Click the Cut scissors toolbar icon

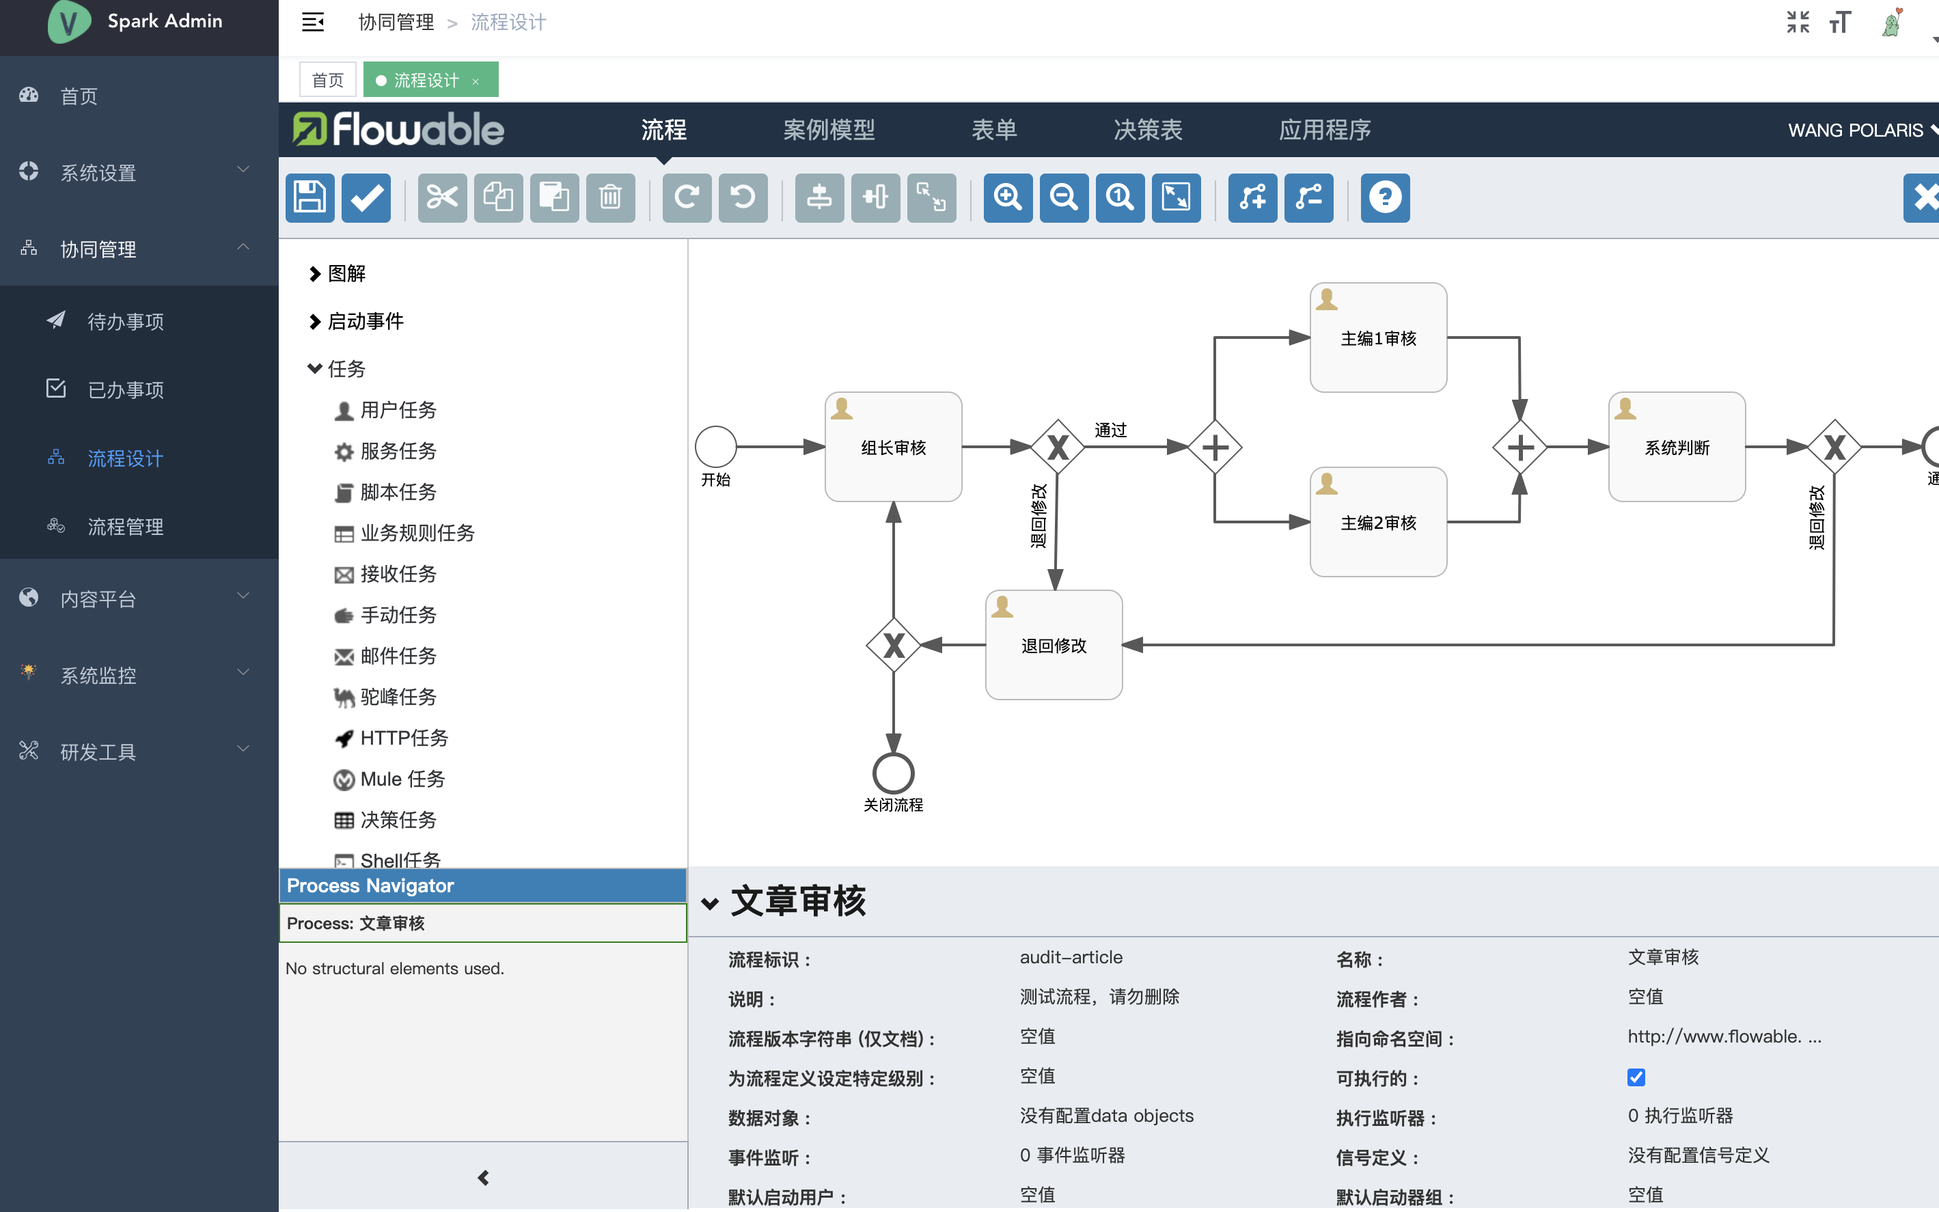[441, 197]
